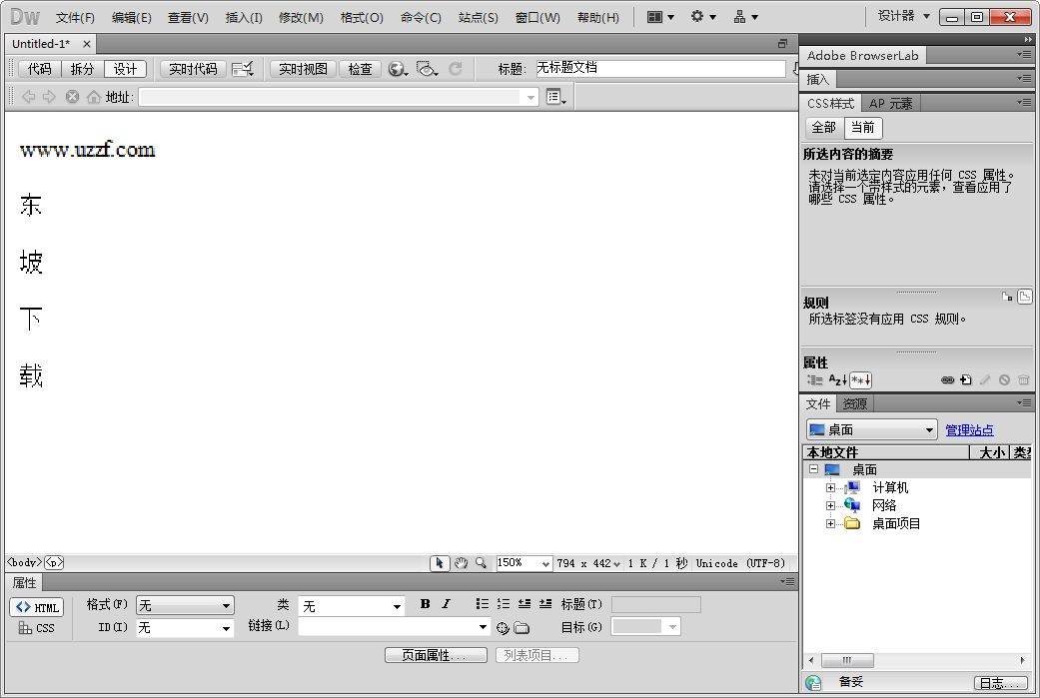Viewport: 1040px width, 698px height.
Task: Click the live code options checklist icon
Action: [x=242, y=69]
